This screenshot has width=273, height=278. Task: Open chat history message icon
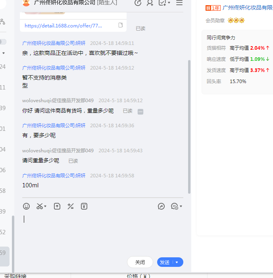point(174,206)
